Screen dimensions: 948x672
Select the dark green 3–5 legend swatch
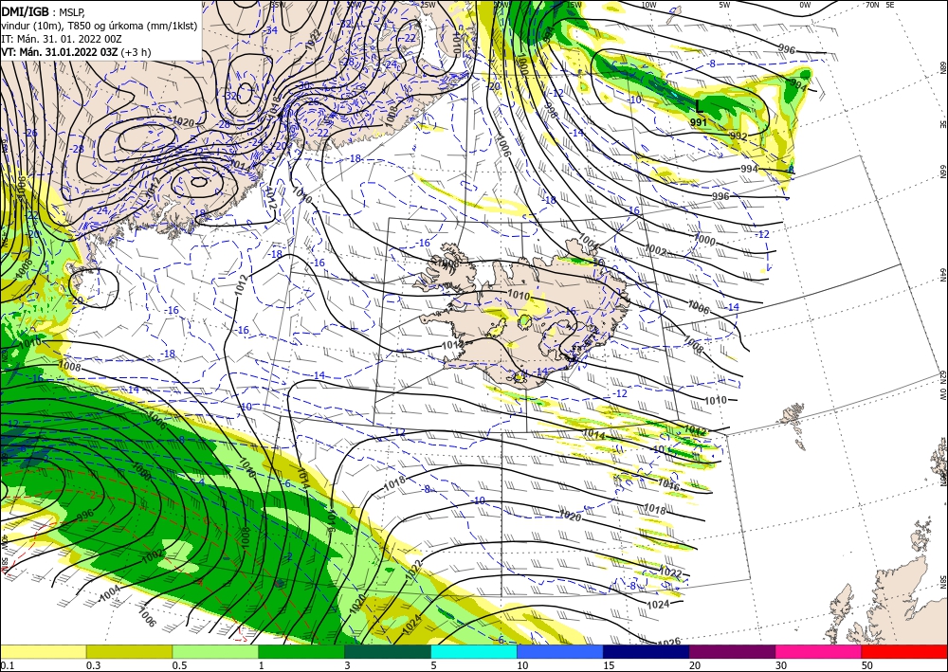(x=388, y=652)
